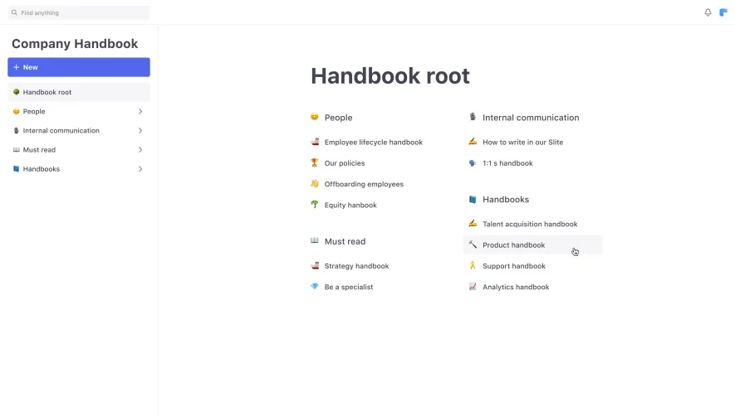This screenshot has height=416, width=735.
Task: Expand the People section chevron in sidebar
Action: (140, 111)
